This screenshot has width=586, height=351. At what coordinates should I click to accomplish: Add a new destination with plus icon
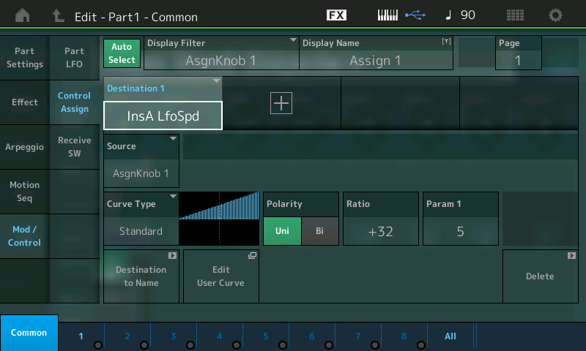281,104
